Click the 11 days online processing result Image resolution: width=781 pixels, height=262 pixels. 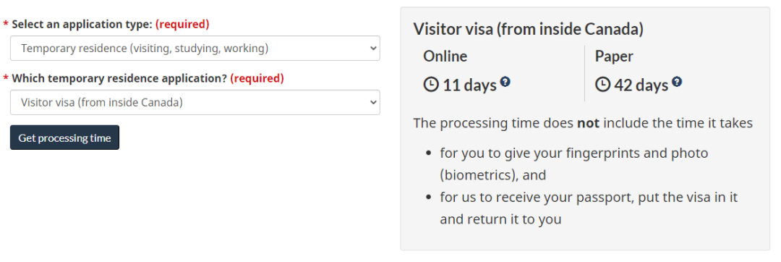coord(470,85)
